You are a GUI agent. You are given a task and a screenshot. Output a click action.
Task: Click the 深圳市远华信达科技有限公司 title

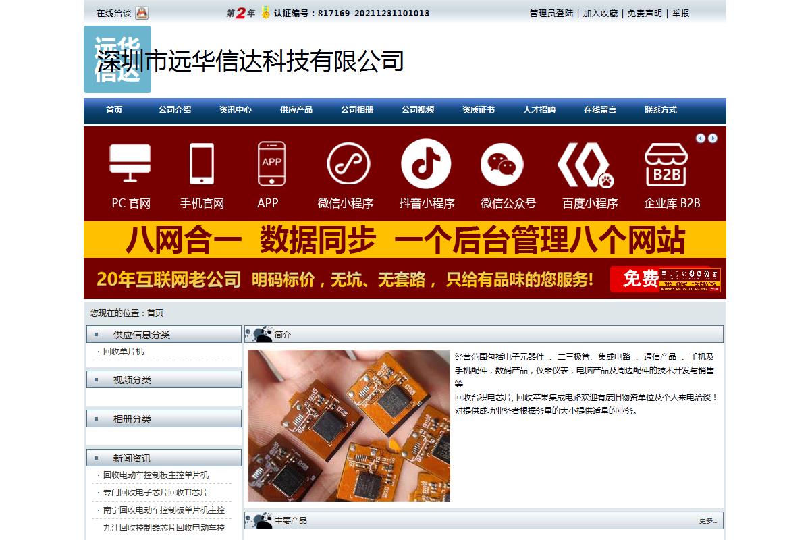[x=250, y=61]
